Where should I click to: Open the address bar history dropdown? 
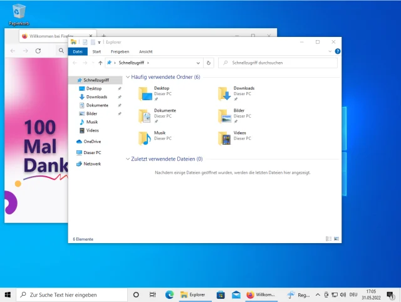coord(199,63)
